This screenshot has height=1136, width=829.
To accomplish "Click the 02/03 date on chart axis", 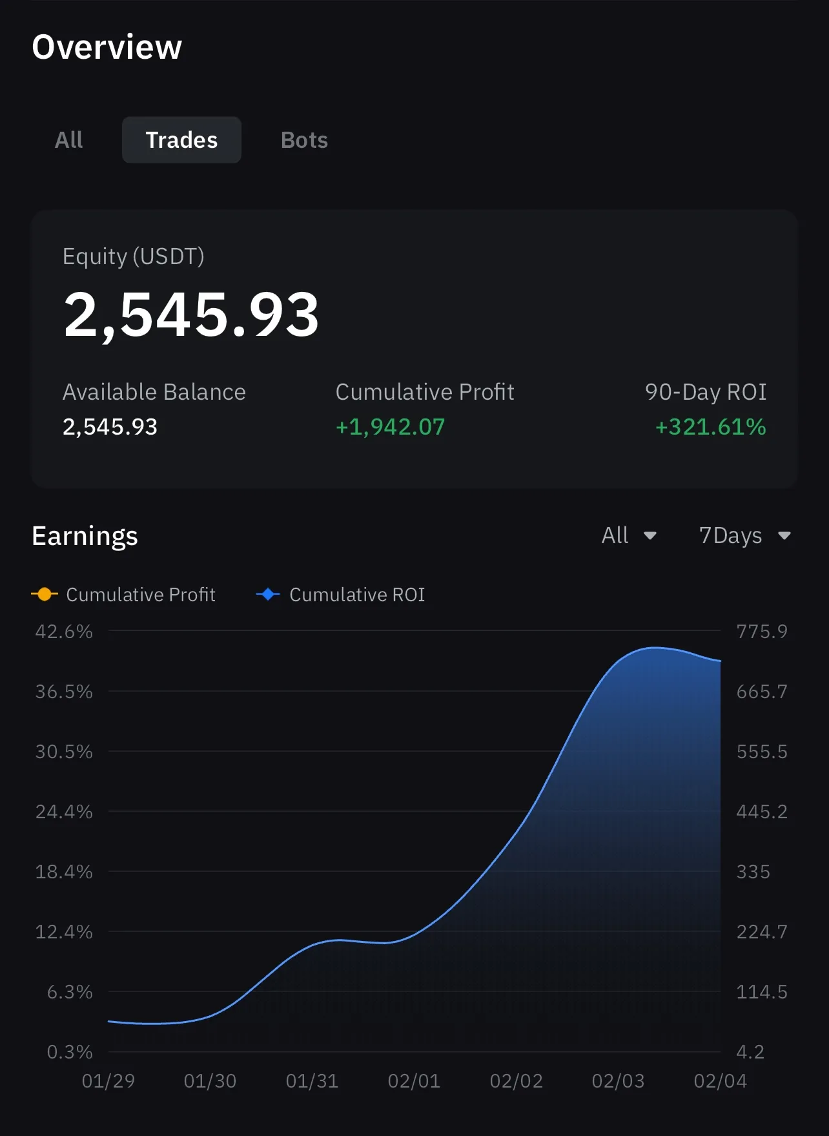I will click(619, 1081).
